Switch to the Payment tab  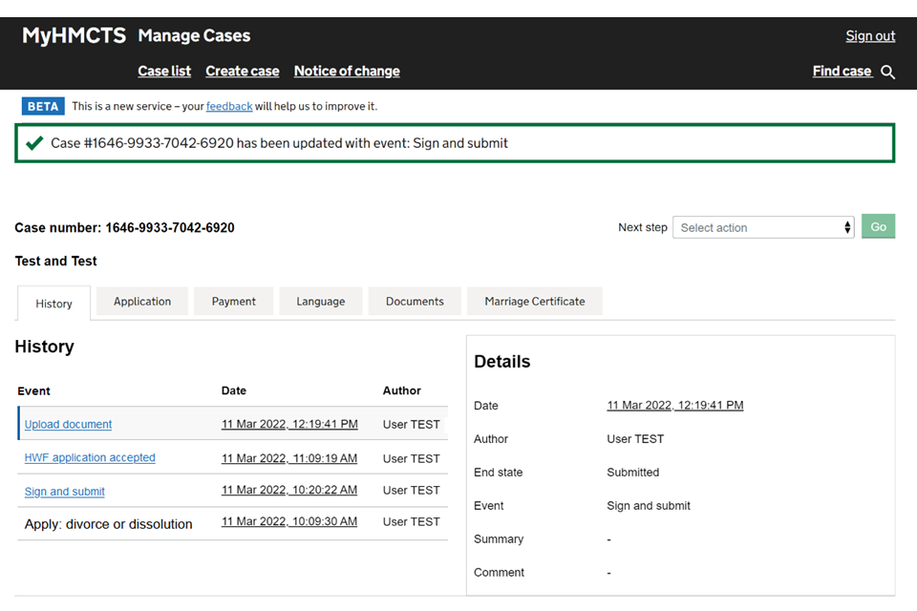pos(234,302)
